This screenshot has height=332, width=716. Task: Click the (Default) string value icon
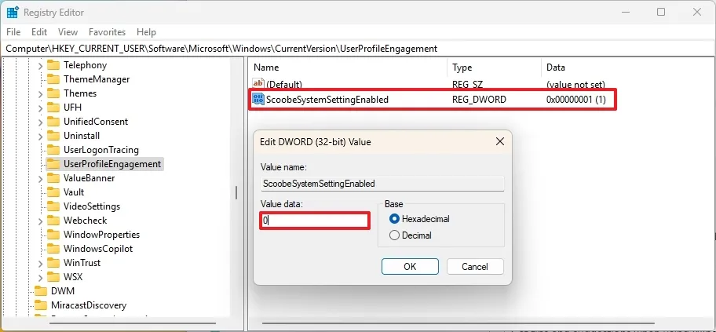[x=258, y=84]
